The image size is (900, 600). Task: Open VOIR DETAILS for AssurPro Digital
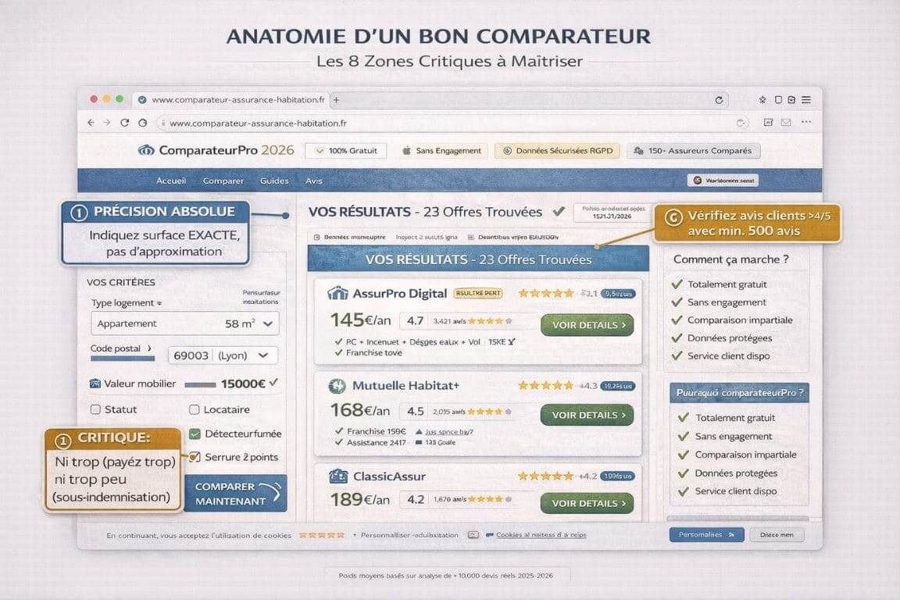click(587, 325)
